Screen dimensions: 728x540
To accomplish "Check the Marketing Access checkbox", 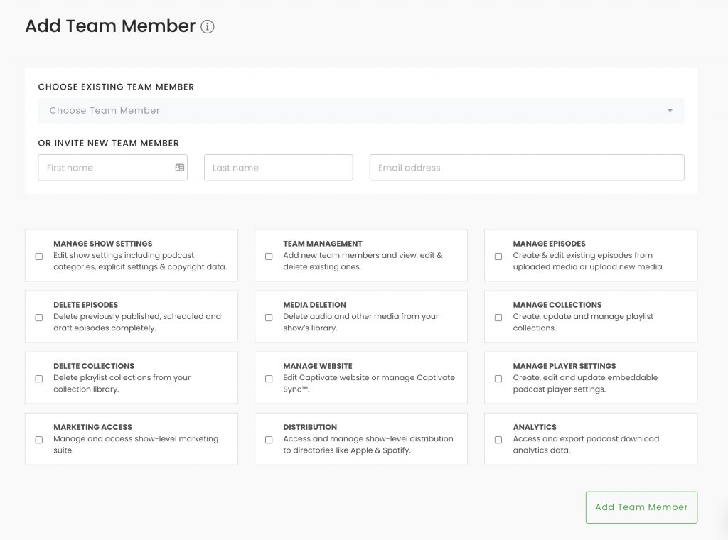I will [x=38, y=439].
